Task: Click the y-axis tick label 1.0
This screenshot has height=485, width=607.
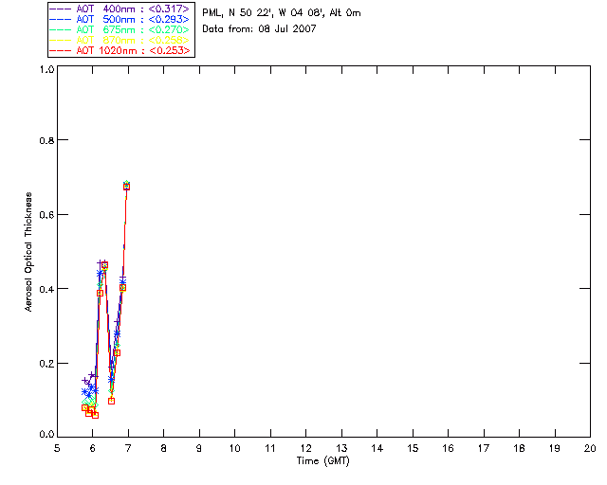Action: point(46,69)
